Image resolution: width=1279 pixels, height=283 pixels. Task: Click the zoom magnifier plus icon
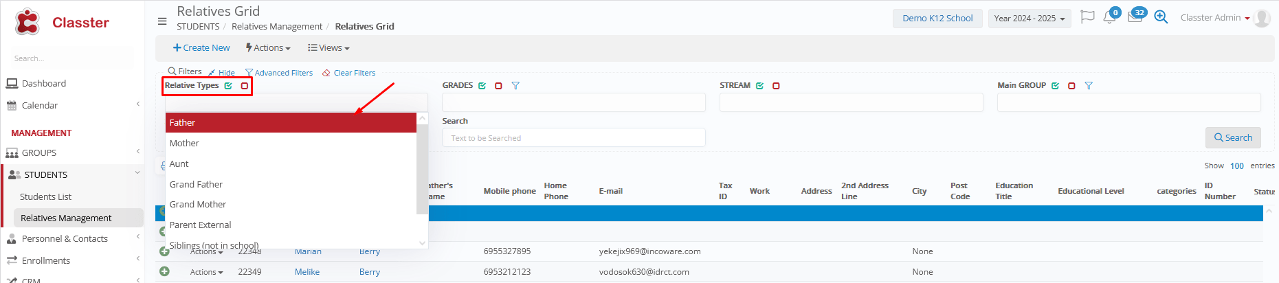(x=1161, y=17)
